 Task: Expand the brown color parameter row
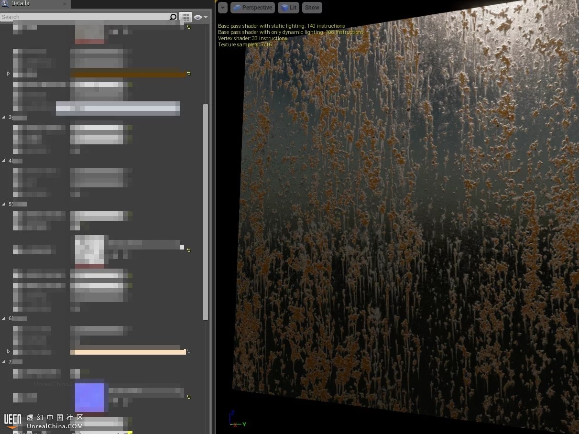[x=8, y=74]
